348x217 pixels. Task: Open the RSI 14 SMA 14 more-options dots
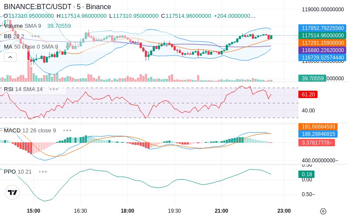pos(54,89)
